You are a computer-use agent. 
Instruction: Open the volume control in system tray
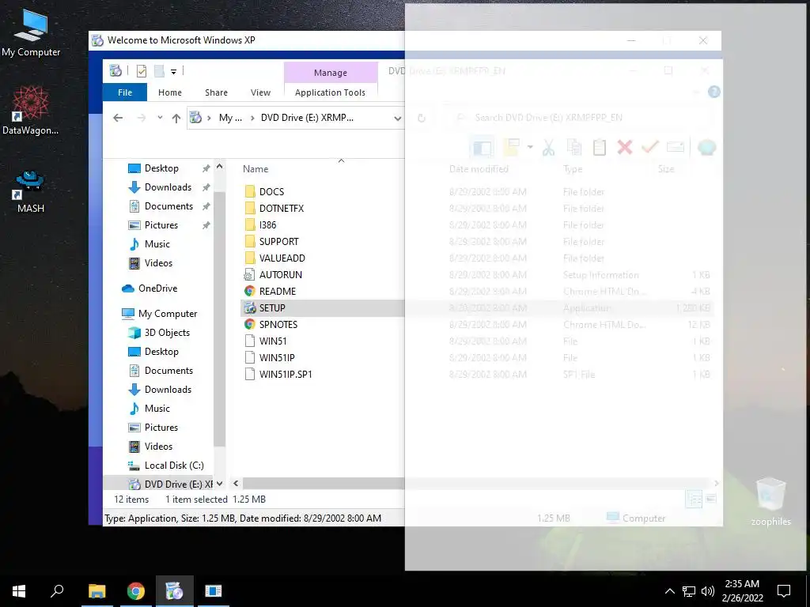[708, 591]
